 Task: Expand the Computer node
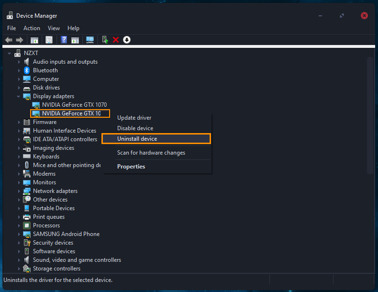(x=19, y=79)
